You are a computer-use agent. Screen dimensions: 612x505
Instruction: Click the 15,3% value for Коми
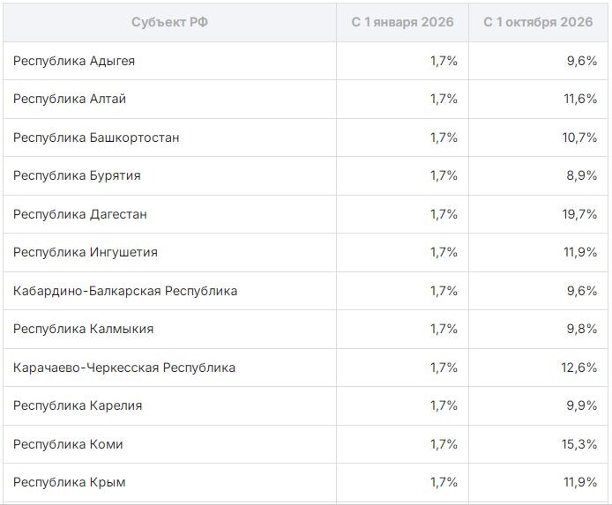tap(580, 444)
